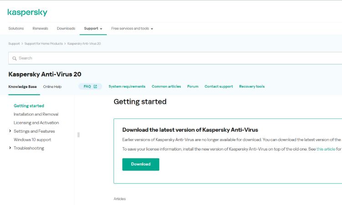Click inside the Search field
342x205 pixels.
(175, 58)
